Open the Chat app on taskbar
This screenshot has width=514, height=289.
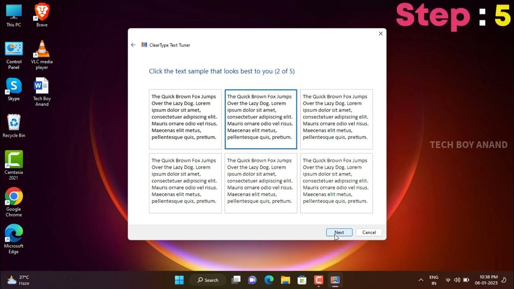coord(252,280)
